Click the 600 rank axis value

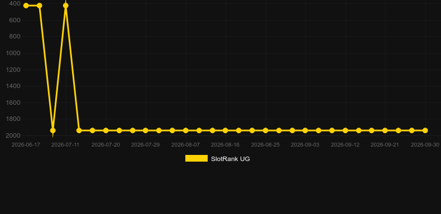point(15,20)
